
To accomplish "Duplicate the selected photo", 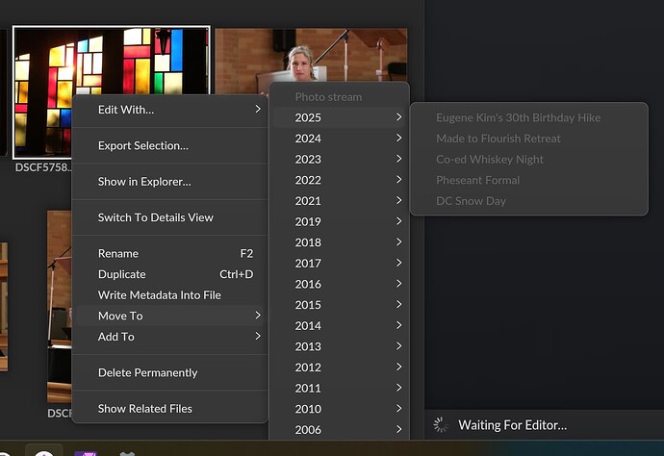I will tap(169, 274).
